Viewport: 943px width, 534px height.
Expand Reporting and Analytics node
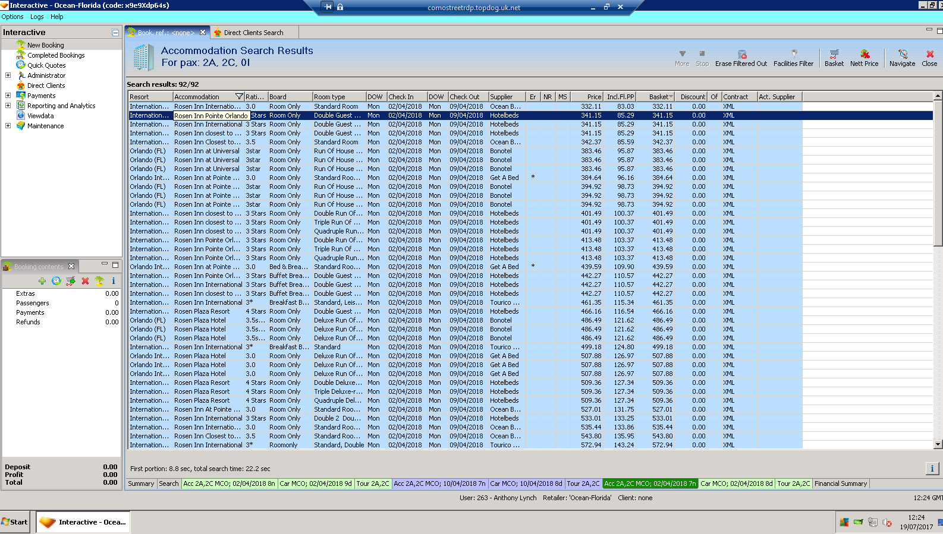pyautogui.click(x=8, y=106)
